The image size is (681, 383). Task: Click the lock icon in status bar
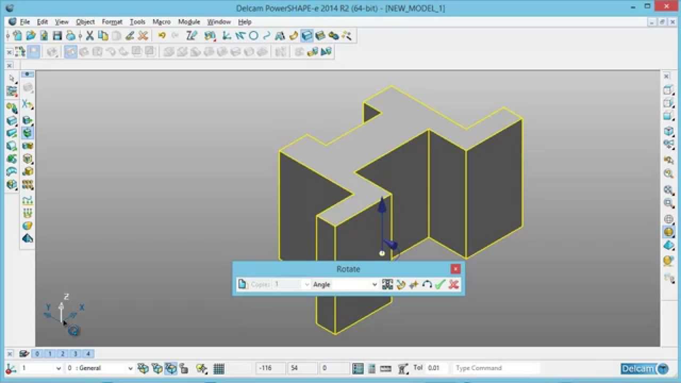click(184, 368)
